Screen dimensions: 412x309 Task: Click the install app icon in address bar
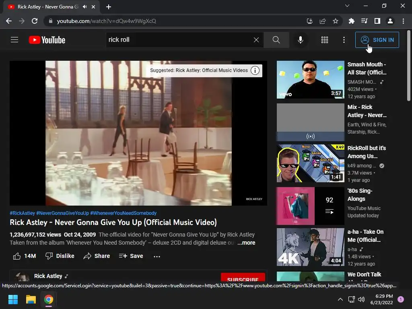(x=310, y=21)
